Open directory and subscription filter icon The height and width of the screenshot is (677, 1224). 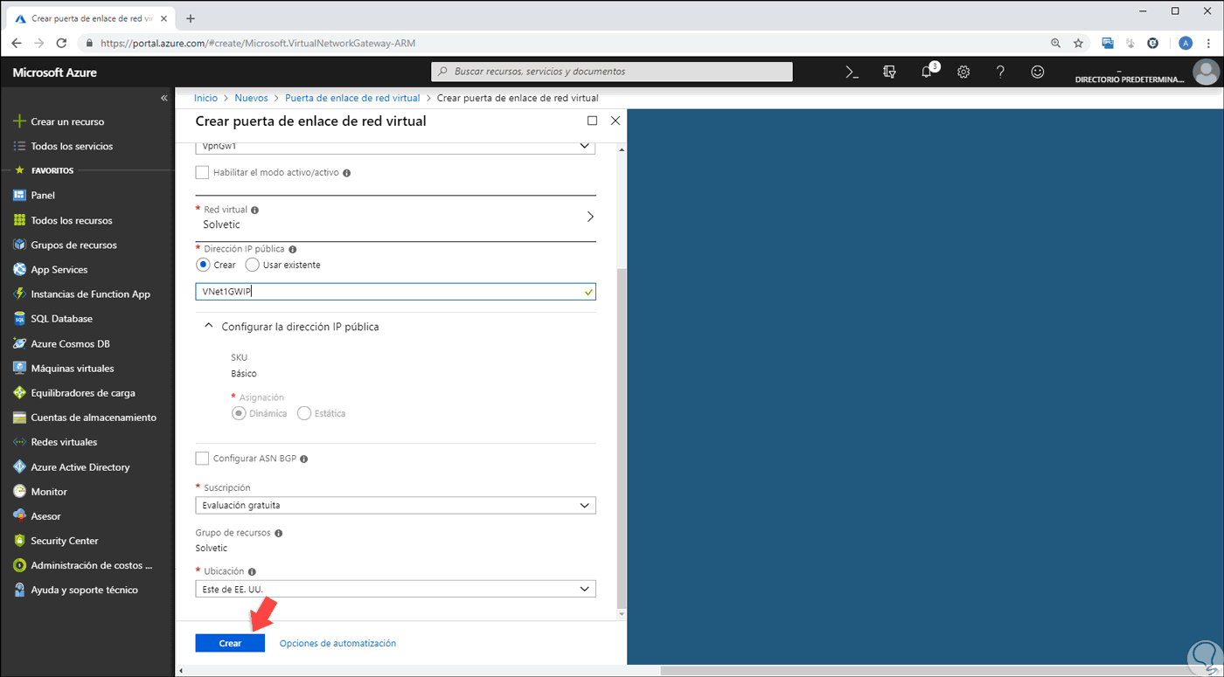point(889,73)
